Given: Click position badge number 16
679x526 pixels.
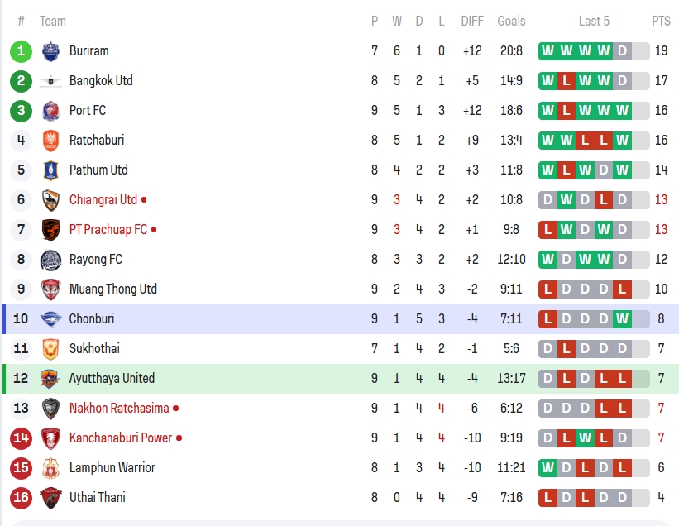Looking at the screenshot, I should click(x=21, y=498).
